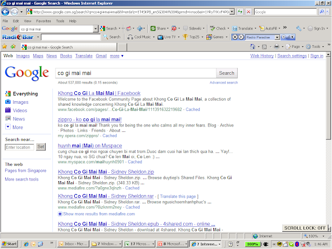Filter results by Videos in the left sidebar
Screen dimensions: 332x249
[x=20, y=110]
